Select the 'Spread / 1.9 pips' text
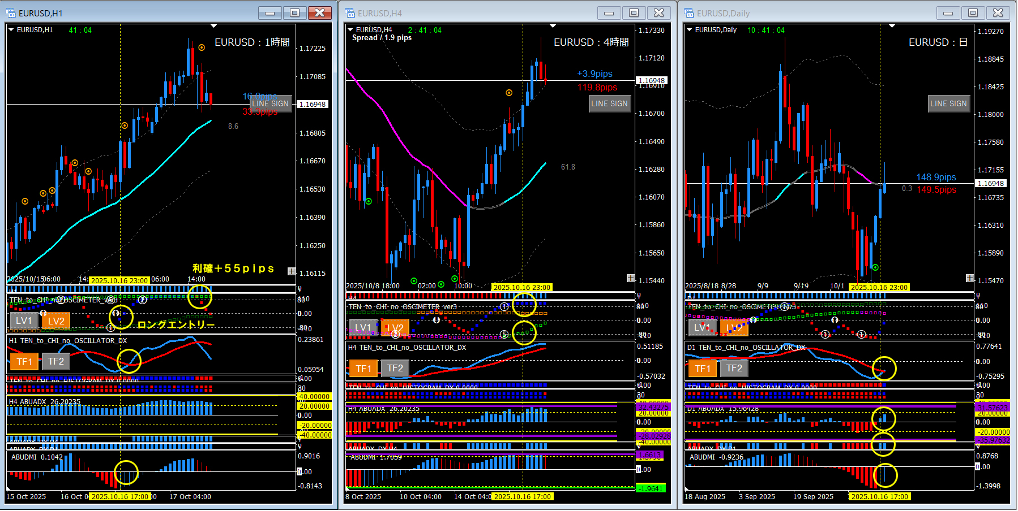This screenshot has width=1018, height=511. click(x=382, y=38)
